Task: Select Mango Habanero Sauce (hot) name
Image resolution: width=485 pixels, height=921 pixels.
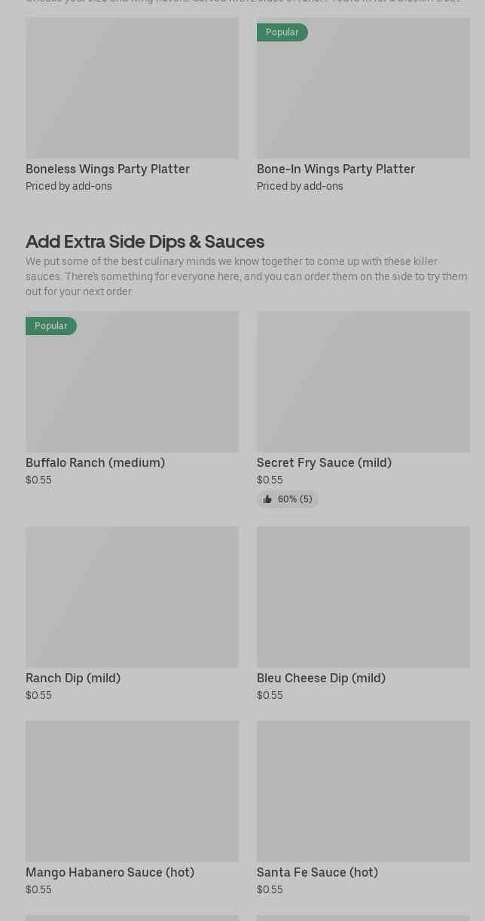Action: click(x=110, y=872)
